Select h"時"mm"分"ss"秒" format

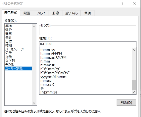[x=86, y=73]
